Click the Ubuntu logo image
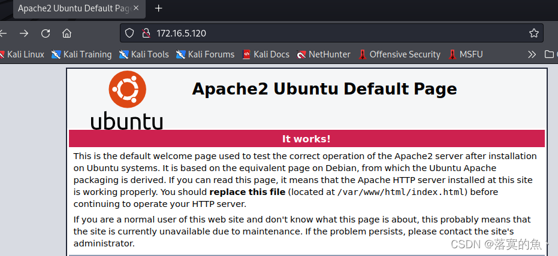 click(126, 100)
